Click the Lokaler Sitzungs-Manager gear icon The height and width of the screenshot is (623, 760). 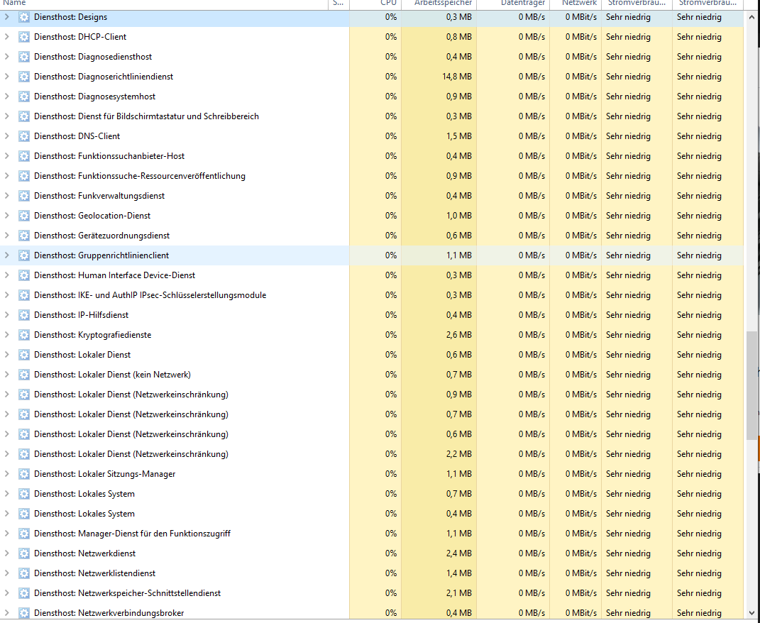(23, 474)
